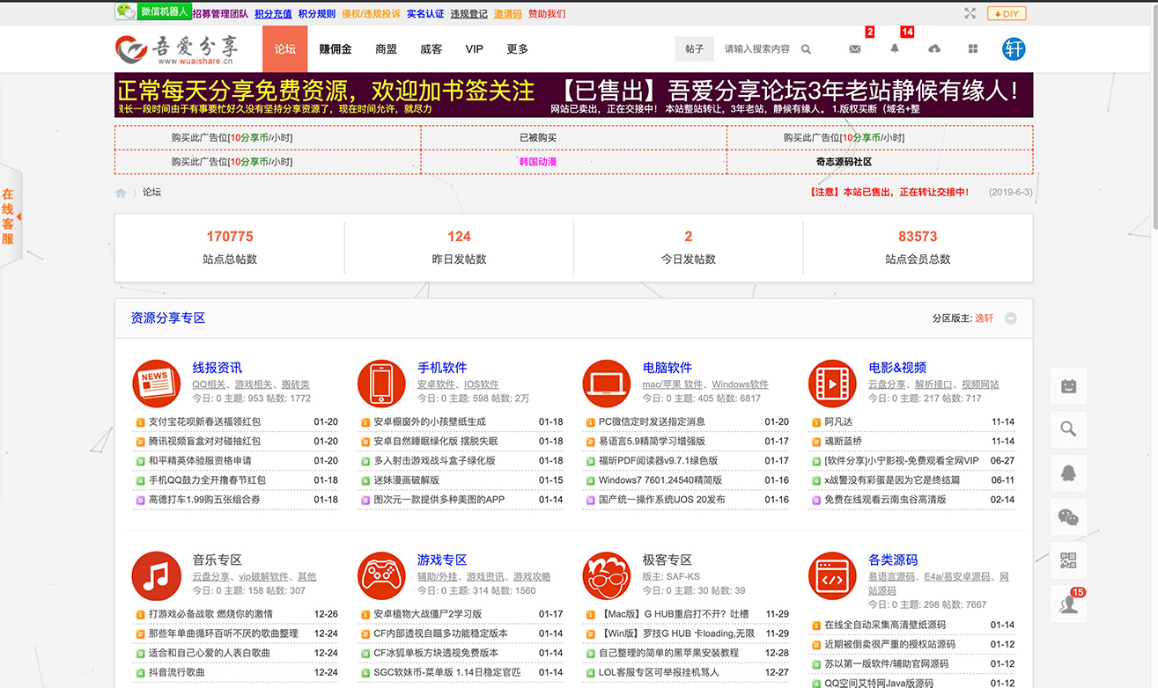Open the 侵权/违规投诉 link
Image resolution: width=1158 pixels, height=688 pixels.
tap(371, 14)
